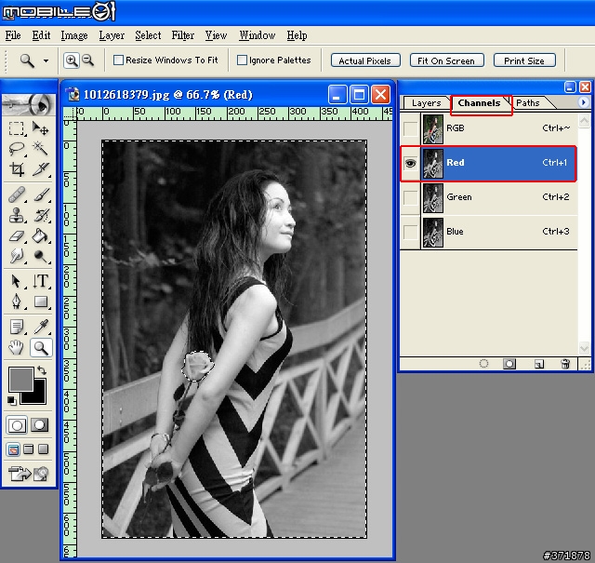This screenshot has width=595, height=563.
Task: Switch to Quick Mask mode
Action: [x=39, y=425]
